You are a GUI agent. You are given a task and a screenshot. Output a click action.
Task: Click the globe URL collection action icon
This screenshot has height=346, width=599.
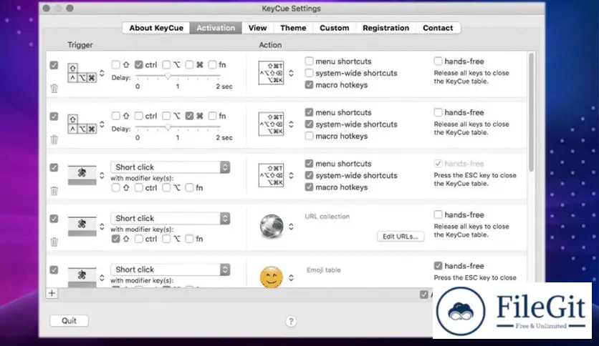(272, 227)
